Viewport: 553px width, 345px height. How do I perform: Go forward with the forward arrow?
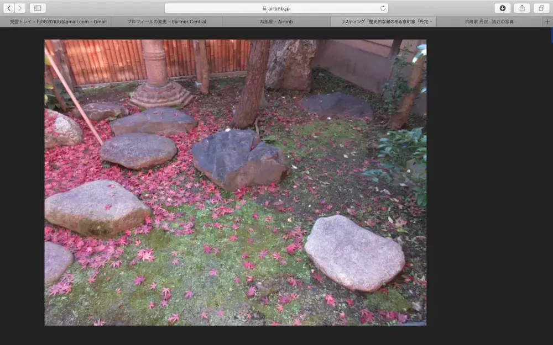[20, 8]
